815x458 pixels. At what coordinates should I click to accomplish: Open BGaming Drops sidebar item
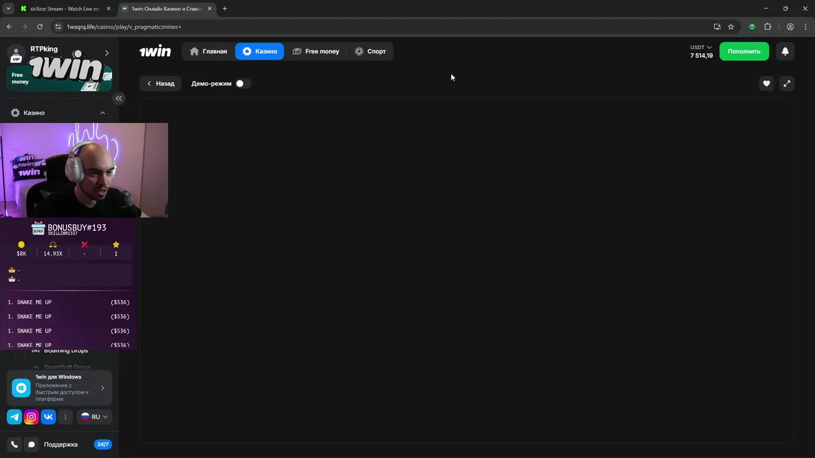[66, 351]
